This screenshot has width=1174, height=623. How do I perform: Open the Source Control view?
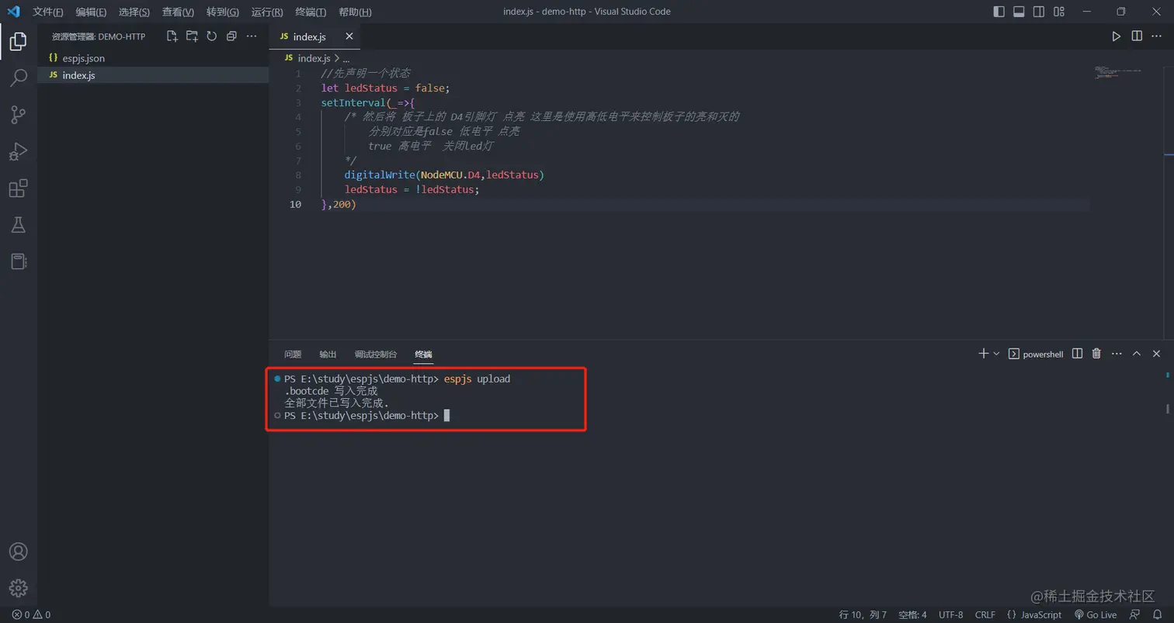click(18, 115)
